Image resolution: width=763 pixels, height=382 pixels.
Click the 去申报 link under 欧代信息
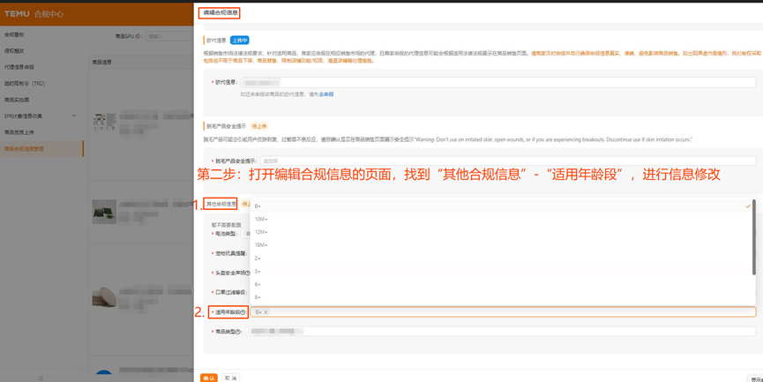326,94
